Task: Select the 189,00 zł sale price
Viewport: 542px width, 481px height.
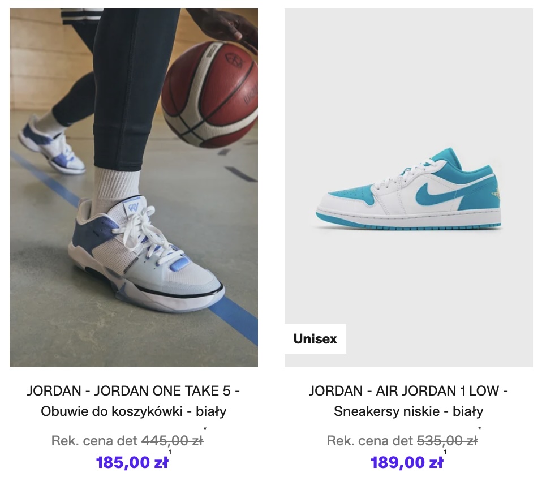Action: tap(407, 462)
